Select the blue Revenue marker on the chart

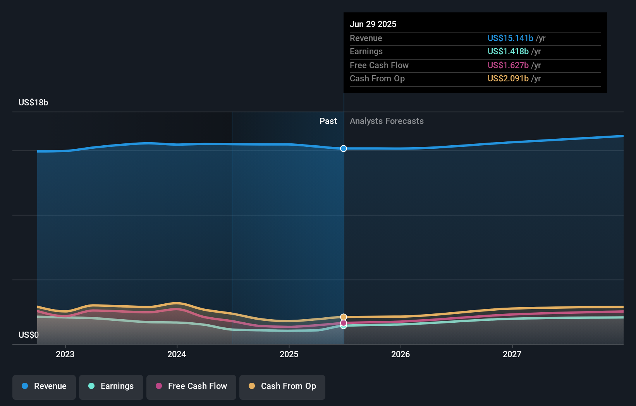(x=343, y=148)
